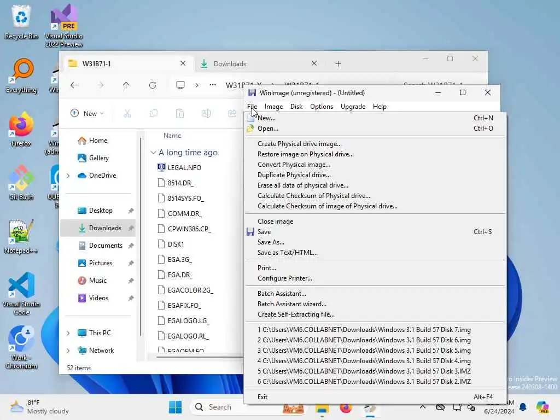The image size is (560, 420).
Task: Open the Windows Start button
Action: click(x=175, y=407)
